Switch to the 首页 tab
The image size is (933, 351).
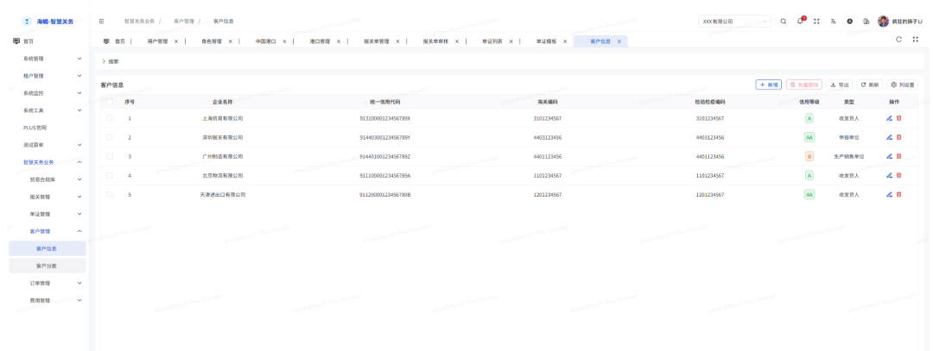tap(114, 41)
